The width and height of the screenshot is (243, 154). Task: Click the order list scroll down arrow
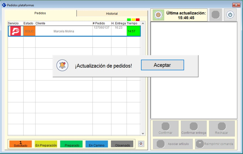tap(143, 134)
